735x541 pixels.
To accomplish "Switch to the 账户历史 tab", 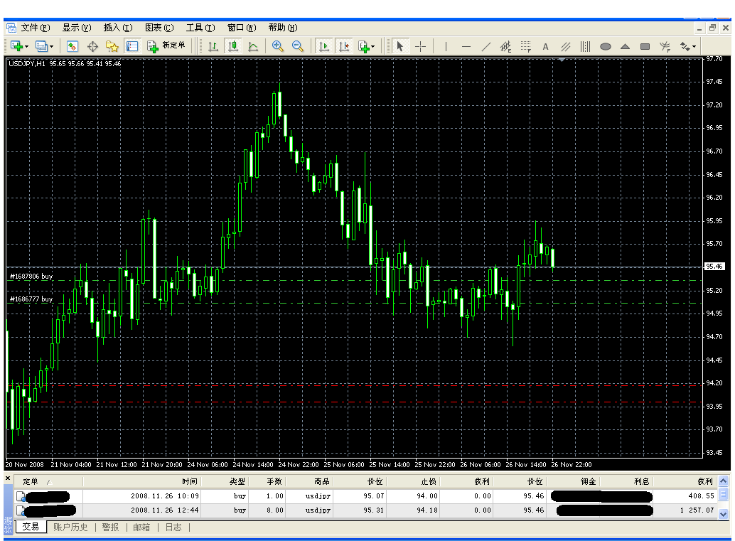I will point(70,527).
